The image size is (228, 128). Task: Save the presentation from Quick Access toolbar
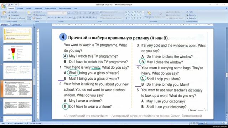[9, 5]
